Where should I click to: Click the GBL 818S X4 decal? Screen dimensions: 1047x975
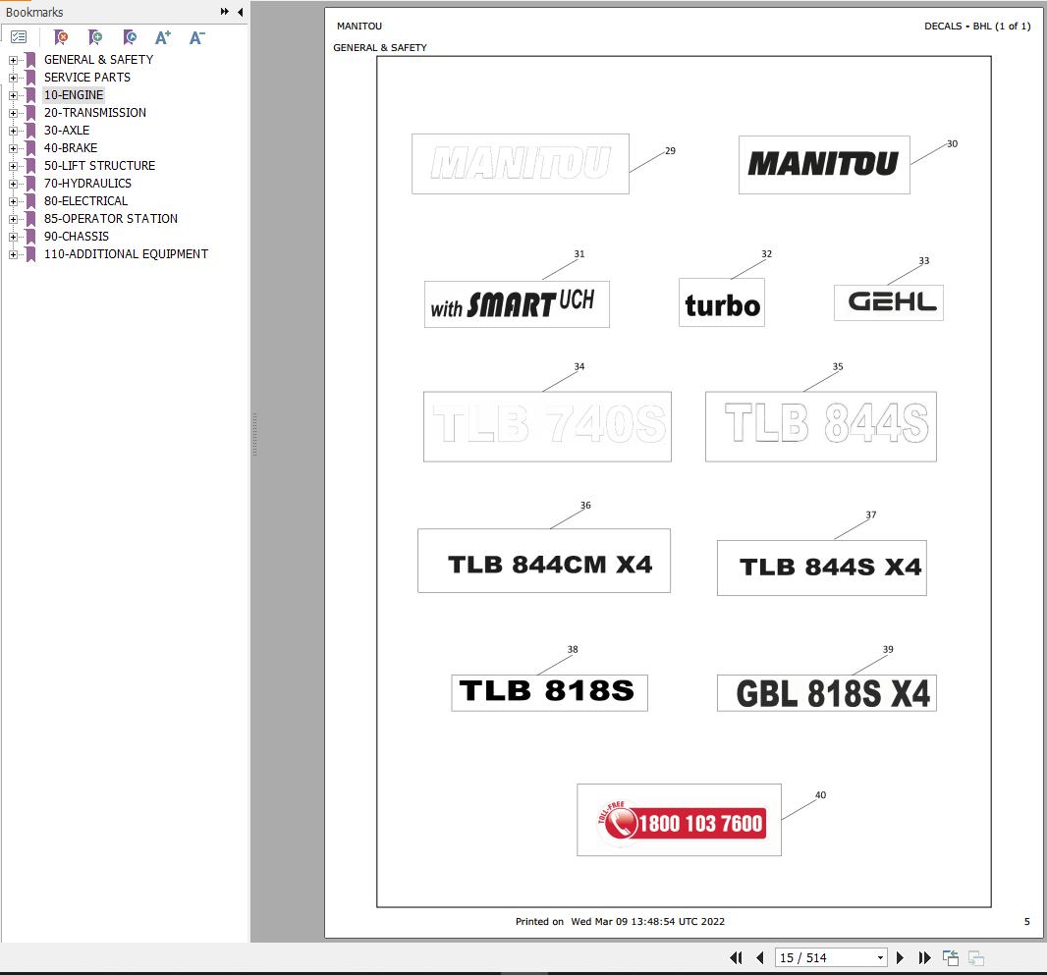827,692
